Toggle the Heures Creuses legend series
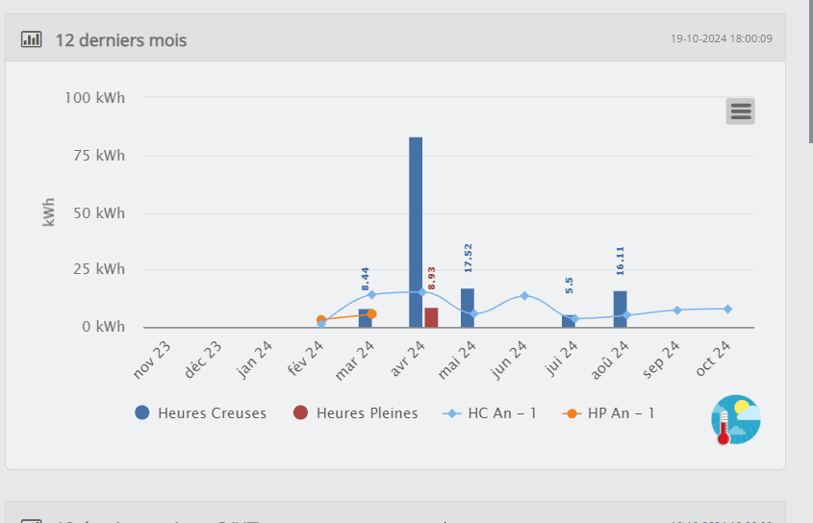The width and height of the screenshot is (813, 523). [x=201, y=413]
